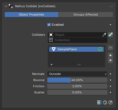Select the SamplePlane collider row

76,49
